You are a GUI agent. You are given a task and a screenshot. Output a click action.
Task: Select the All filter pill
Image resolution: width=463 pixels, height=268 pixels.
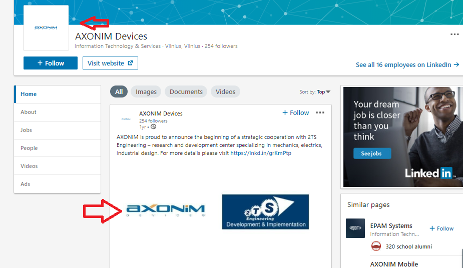[119, 92]
